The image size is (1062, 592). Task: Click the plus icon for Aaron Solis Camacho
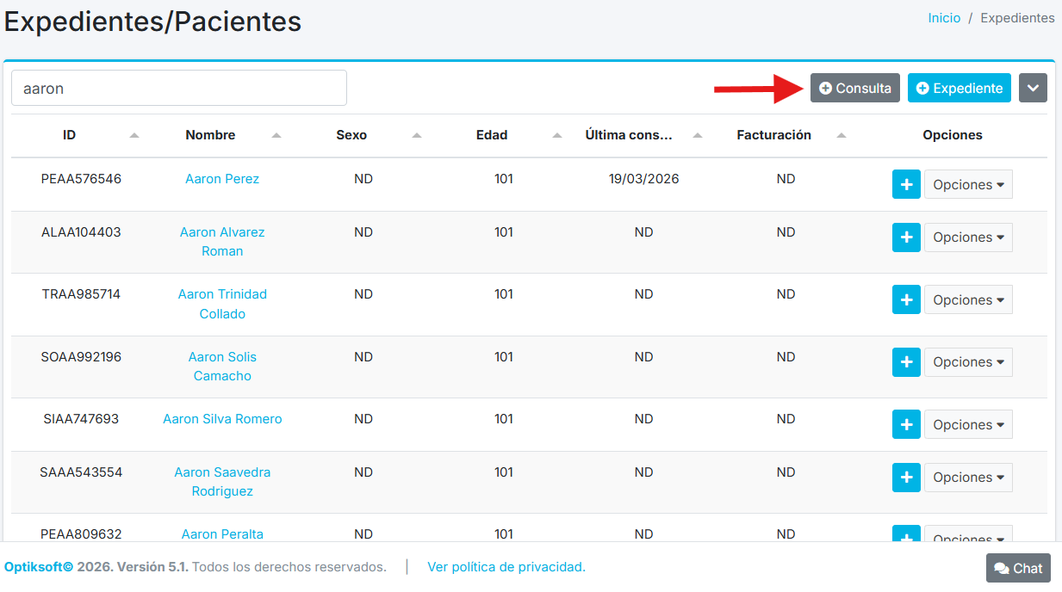[x=906, y=362]
